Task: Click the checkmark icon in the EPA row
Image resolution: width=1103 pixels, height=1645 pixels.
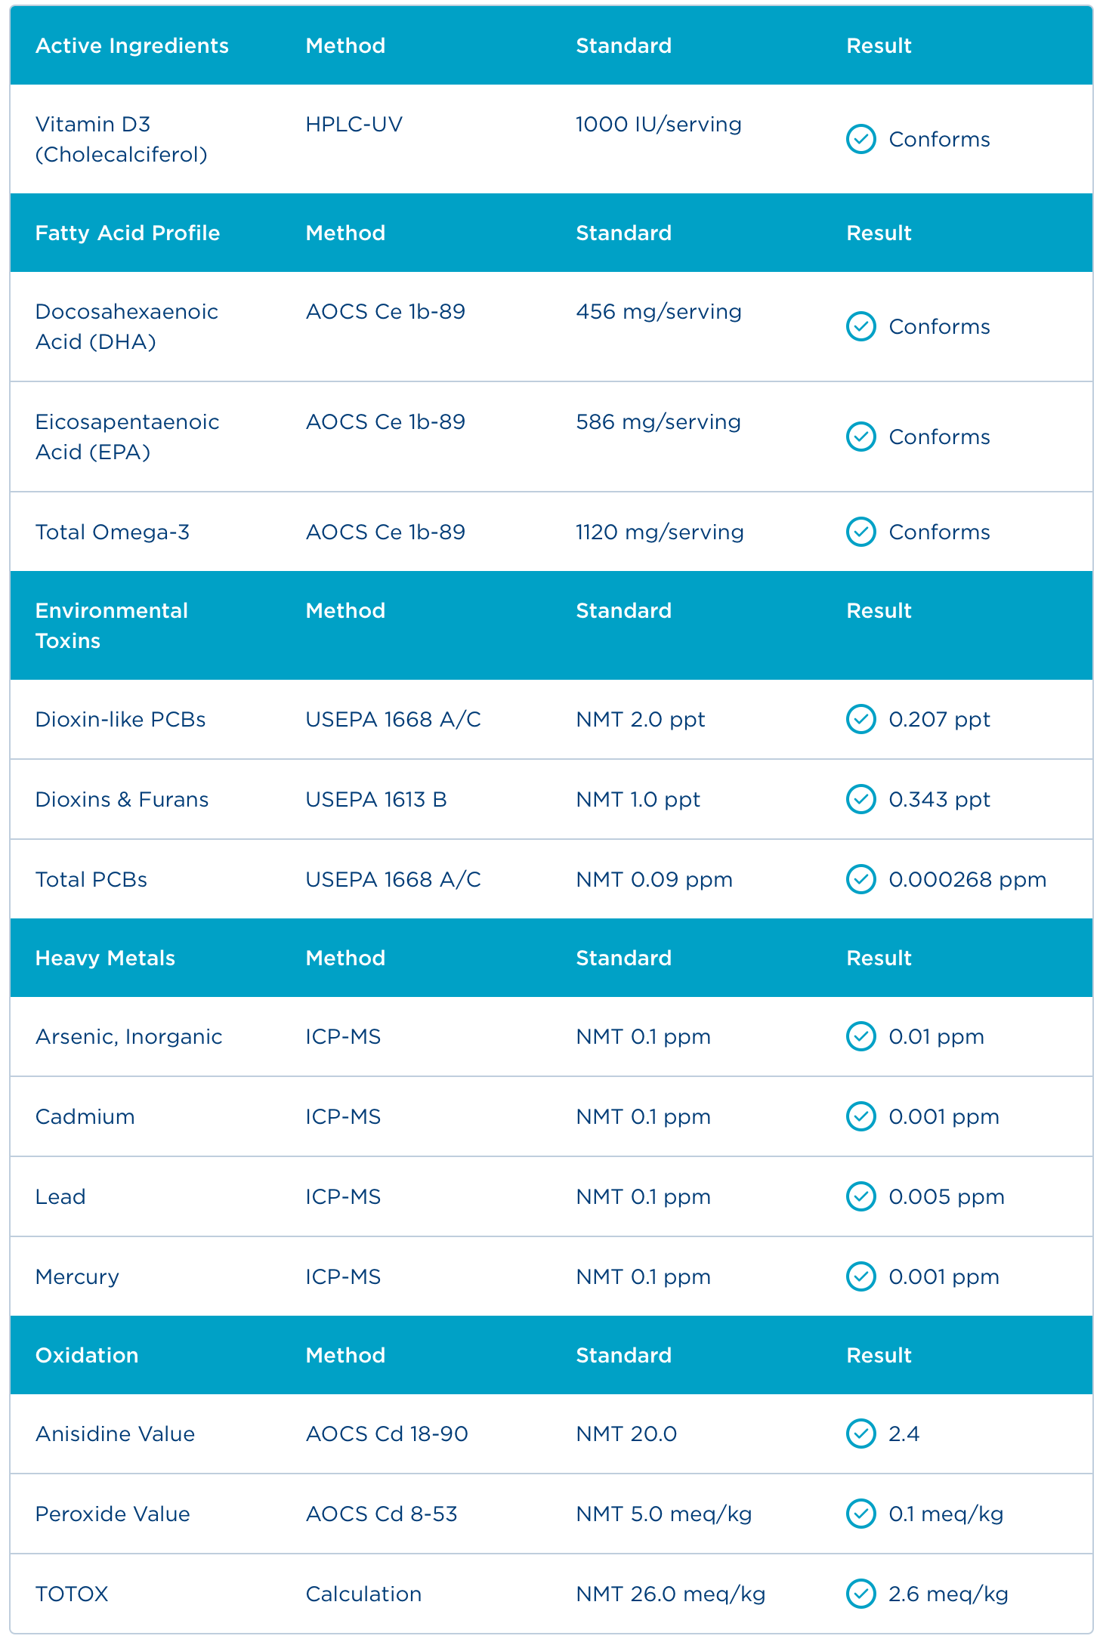Action: [860, 437]
